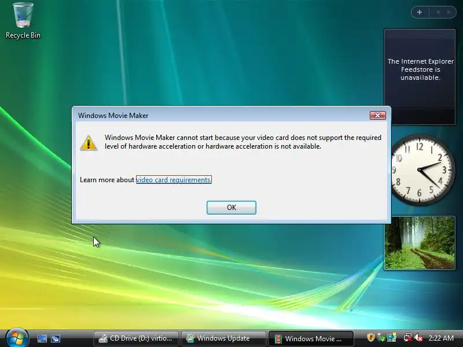Viewport: 463px width, 347px height.
Task: Add a gadget with sidebar plus button
Action: point(420,12)
